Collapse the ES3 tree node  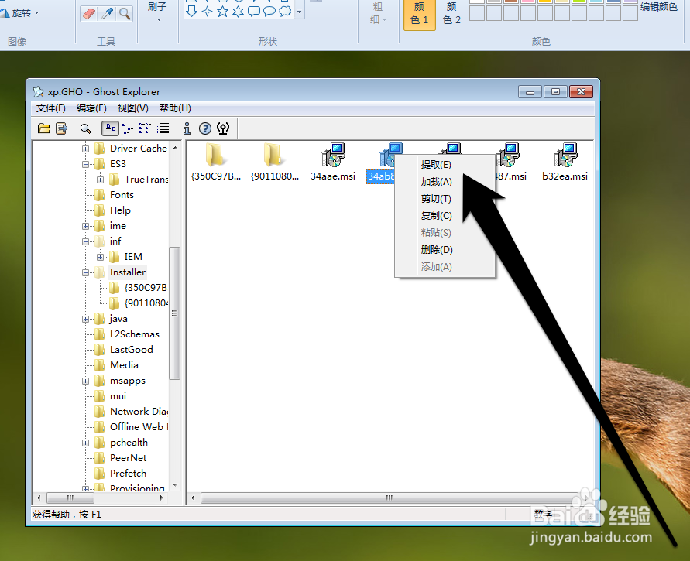pyautogui.click(x=85, y=164)
